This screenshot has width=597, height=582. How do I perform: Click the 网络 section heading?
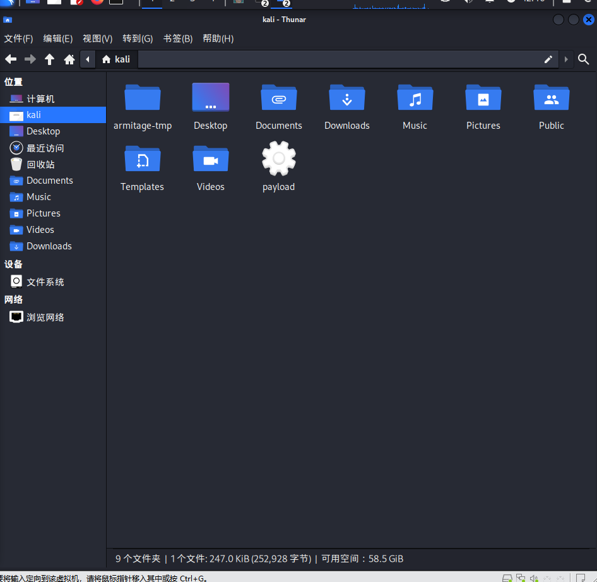[x=13, y=300]
